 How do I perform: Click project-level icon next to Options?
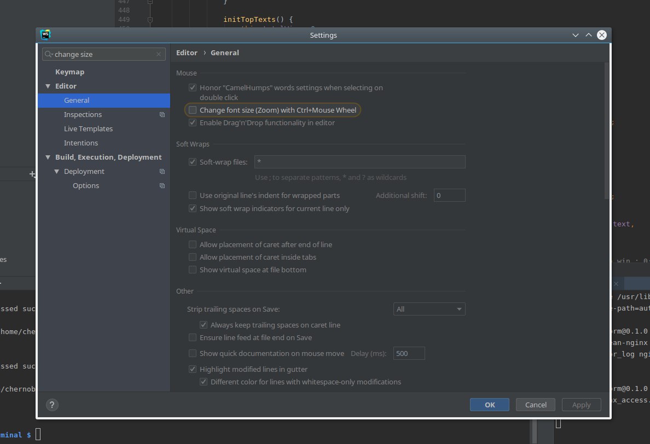(162, 185)
